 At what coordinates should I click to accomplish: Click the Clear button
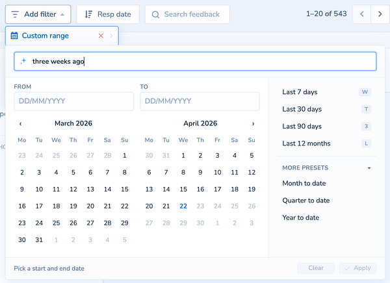(x=316, y=268)
